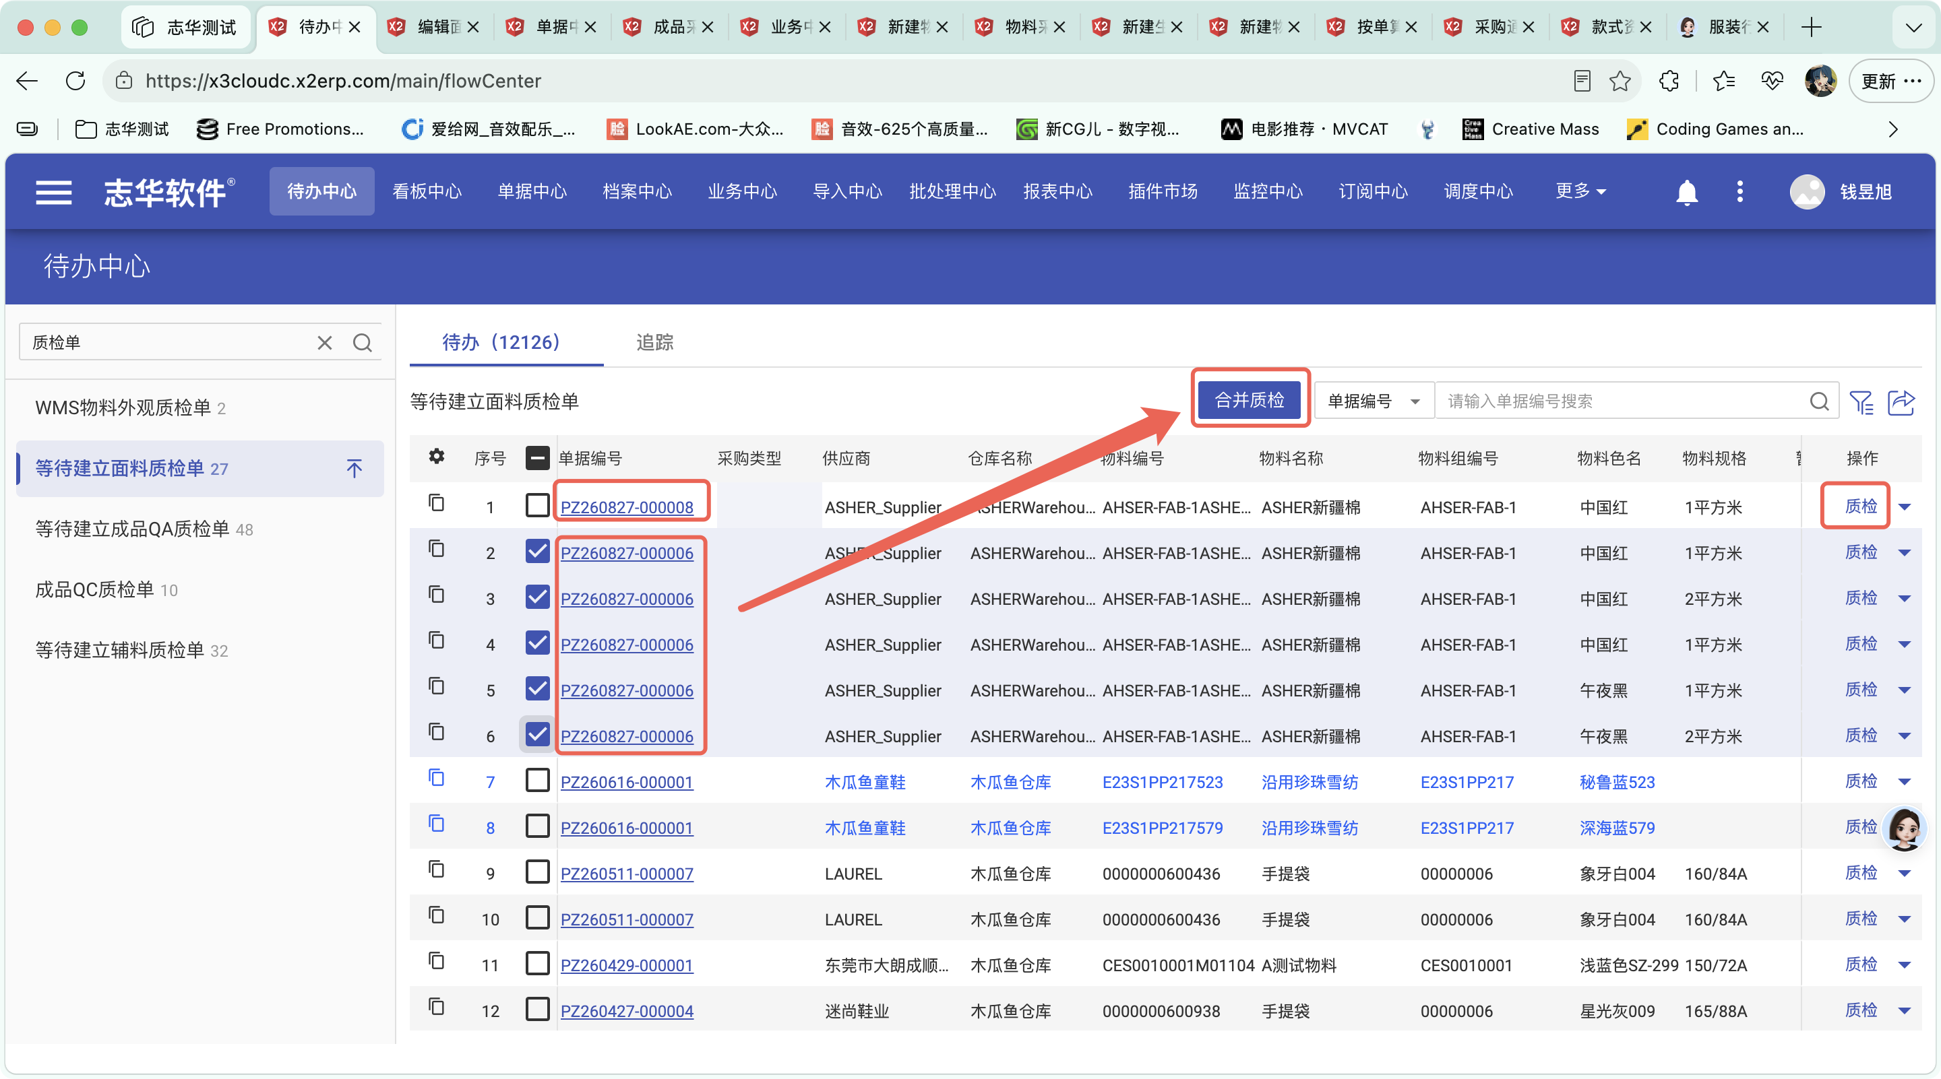Viewport: 1941px width, 1079px height.
Task: Click the assistant avatar floating icon
Action: click(x=1904, y=828)
